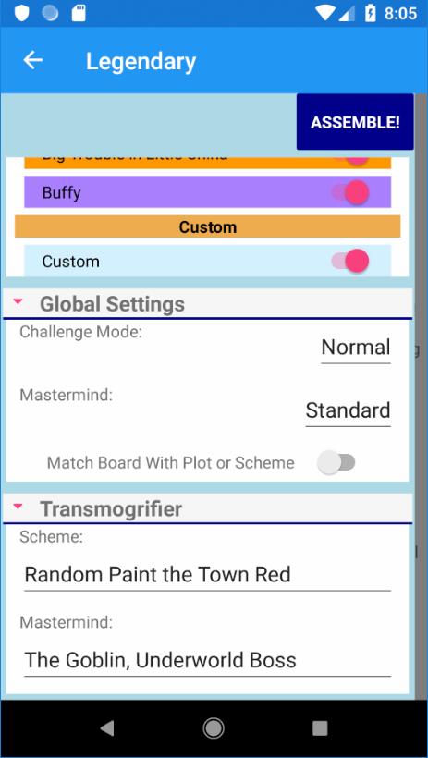Select the orange Custom category header
The width and height of the screenshot is (428, 758).
(x=207, y=226)
